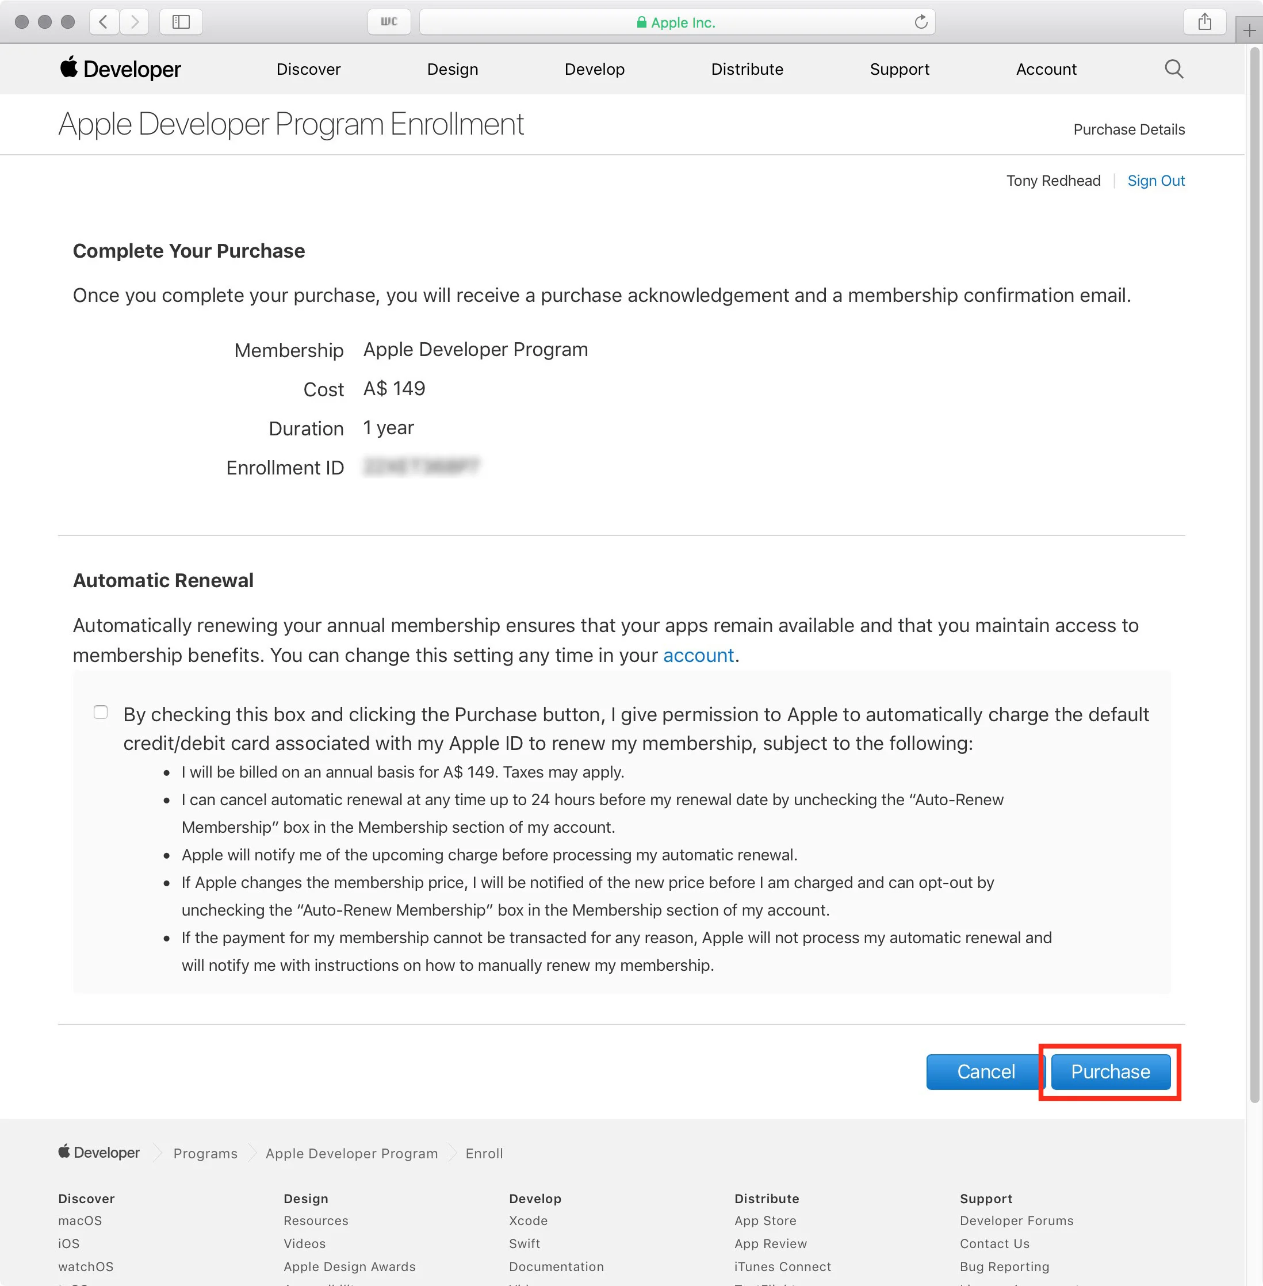Open the Support menu
Viewport: 1263px width, 1286px height.
point(900,69)
